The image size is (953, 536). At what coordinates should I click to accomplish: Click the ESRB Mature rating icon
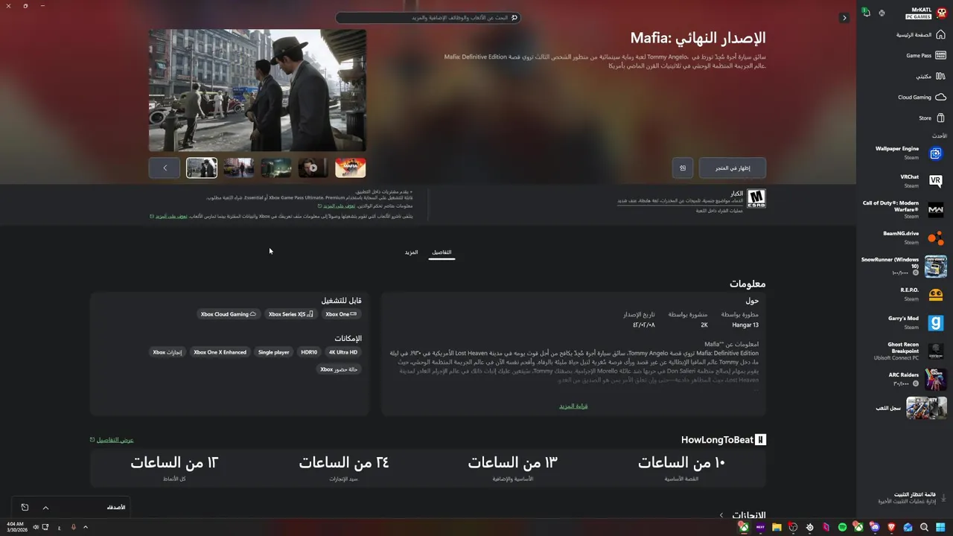(x=756, y=198)
